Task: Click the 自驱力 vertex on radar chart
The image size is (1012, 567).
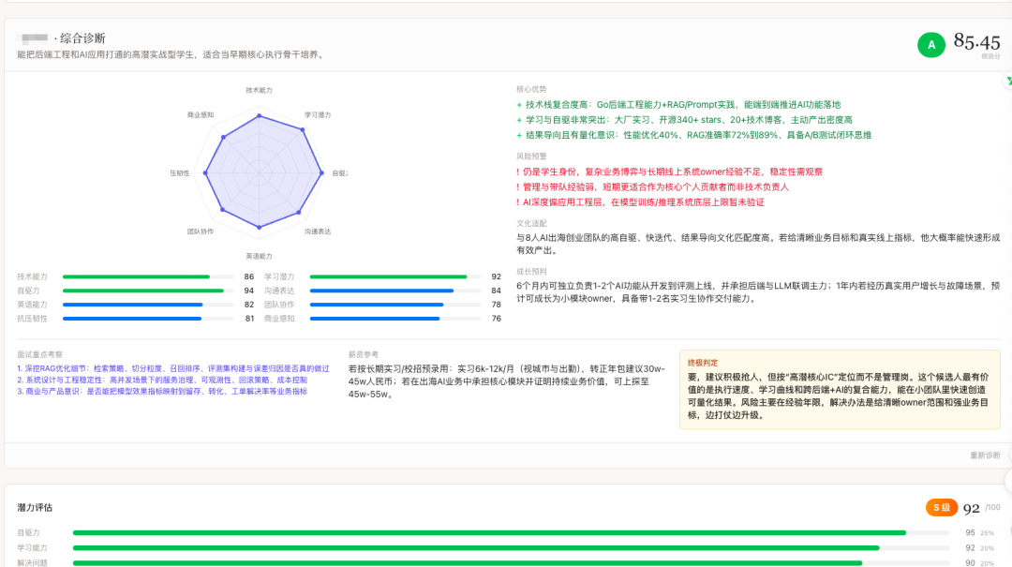Action: click(321, 172)
